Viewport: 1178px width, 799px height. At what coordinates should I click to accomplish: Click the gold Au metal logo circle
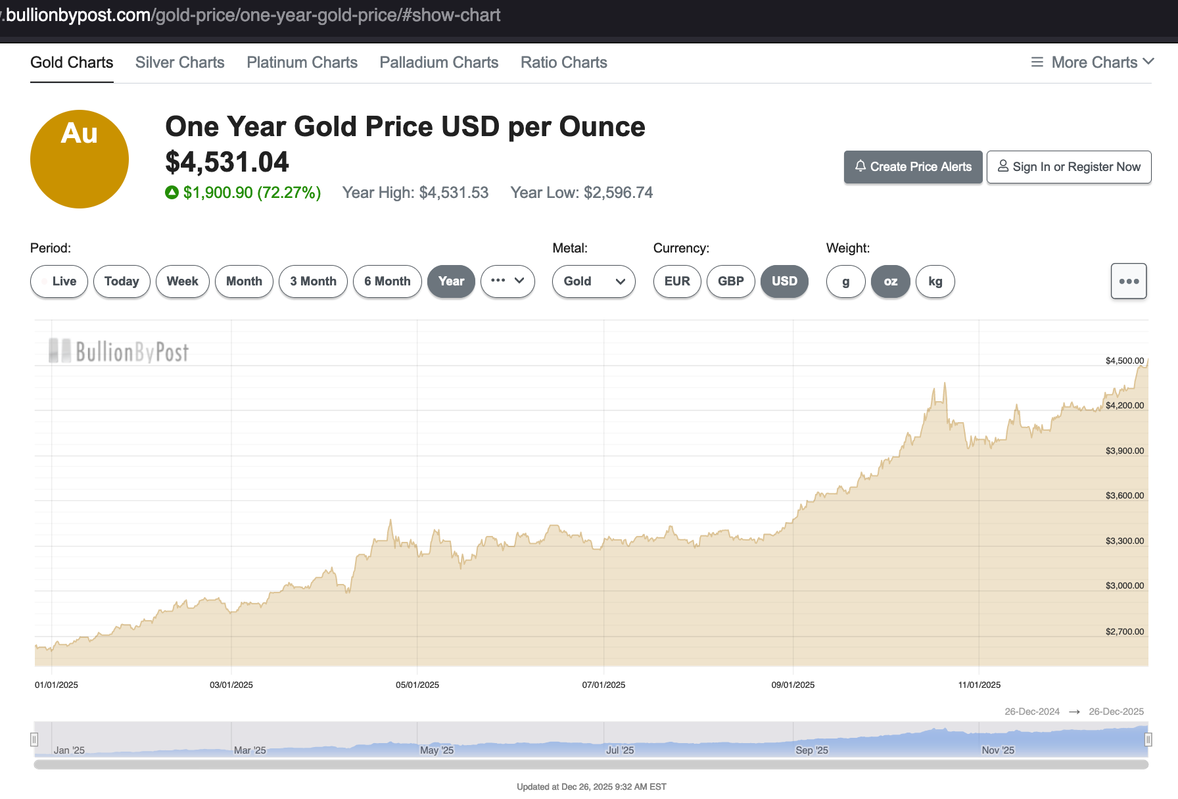[x=80, y=159]
